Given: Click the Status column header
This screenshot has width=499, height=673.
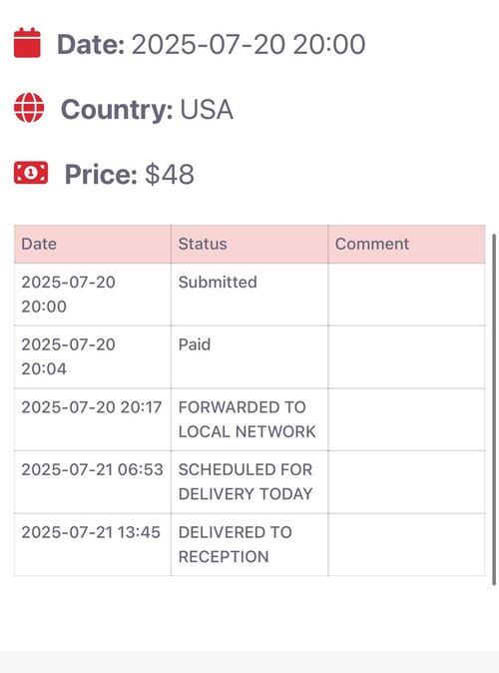Looking at the screenshot, I should click(x=249, y=244).
